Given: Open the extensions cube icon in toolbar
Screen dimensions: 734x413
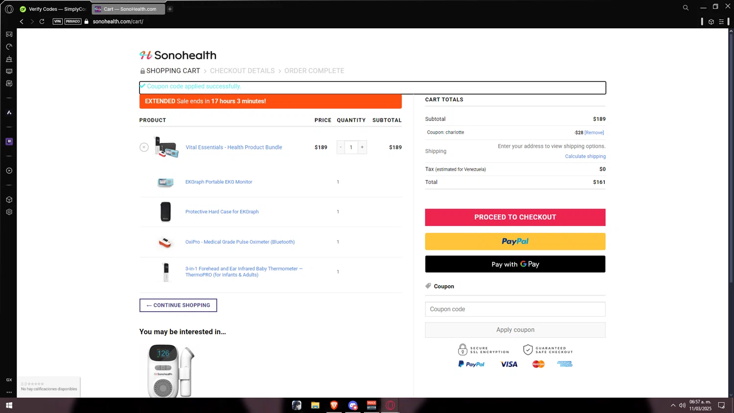Looking at the screenshot, I should [711, 22].
